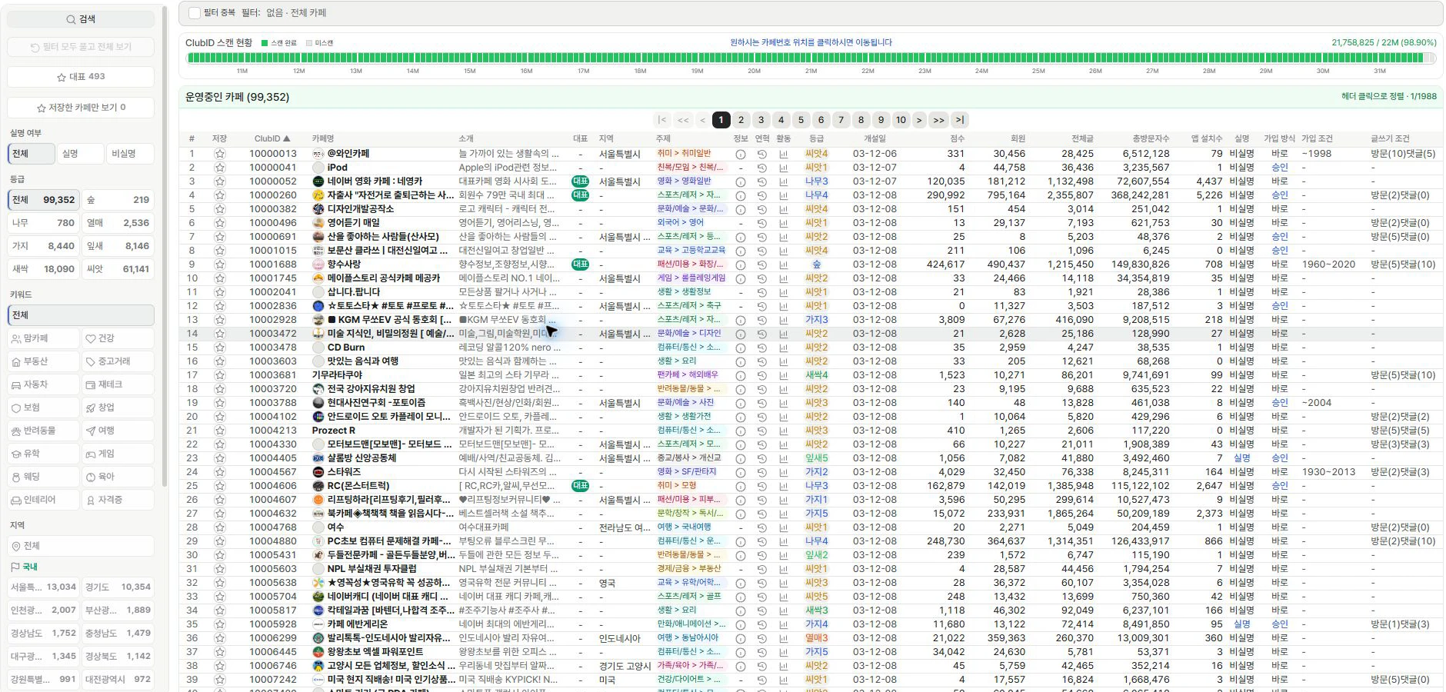Save the CD Burn cafe with star
This screenshot has height=692, width=1446.
220,348
